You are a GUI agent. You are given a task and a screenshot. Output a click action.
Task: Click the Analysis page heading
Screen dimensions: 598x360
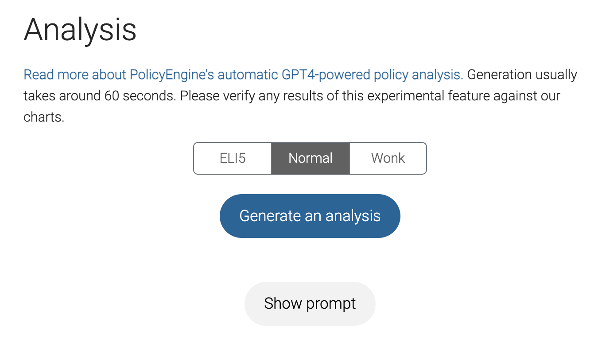coord(80,30)
